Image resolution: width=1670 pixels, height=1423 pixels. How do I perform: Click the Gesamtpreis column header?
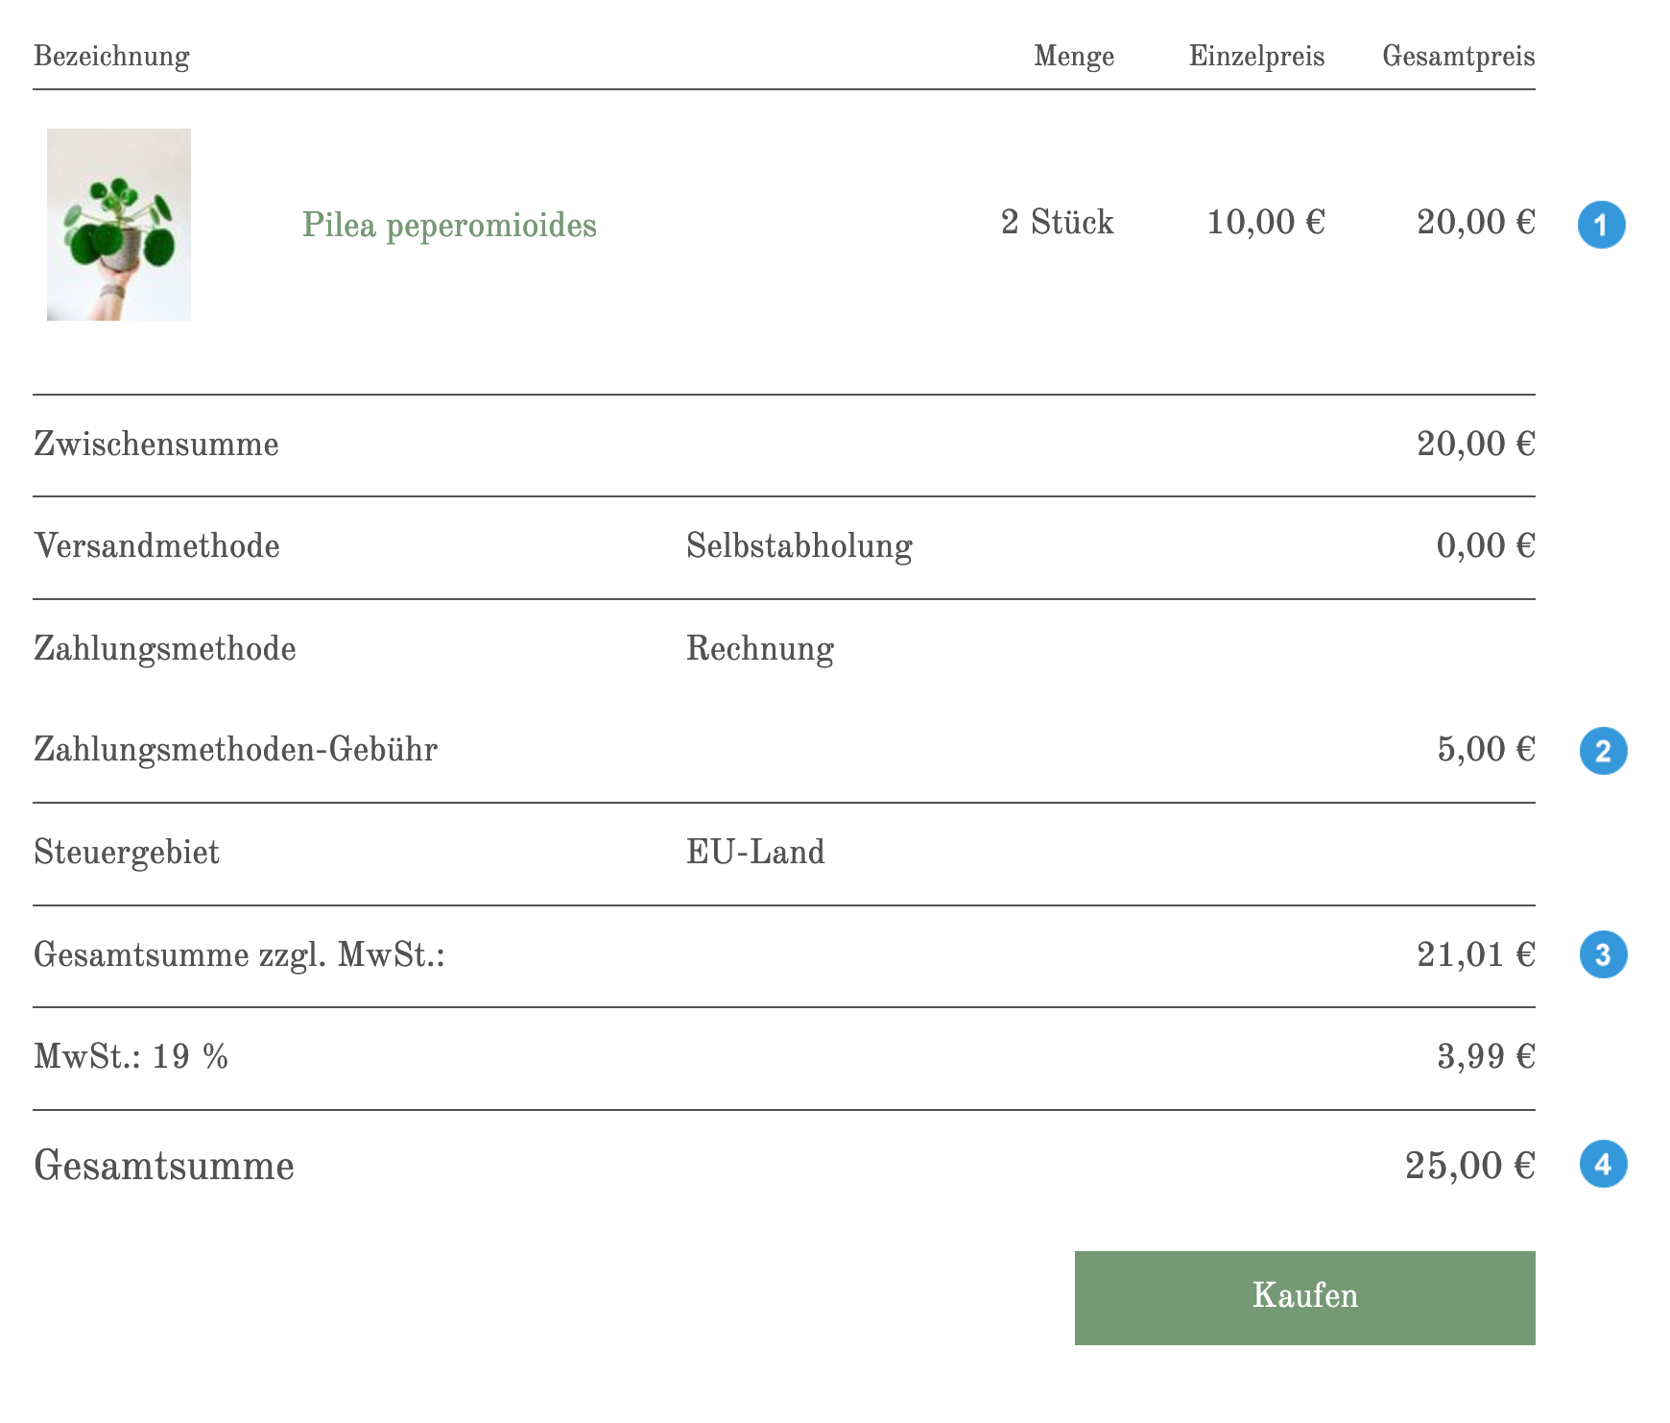1458,56
